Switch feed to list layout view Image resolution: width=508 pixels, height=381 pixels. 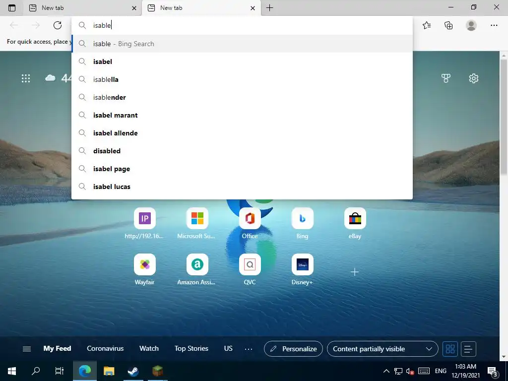pyautogui.click(x=468, y=349)
